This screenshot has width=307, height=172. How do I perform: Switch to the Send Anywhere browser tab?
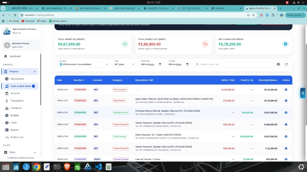tap(57, 8)
